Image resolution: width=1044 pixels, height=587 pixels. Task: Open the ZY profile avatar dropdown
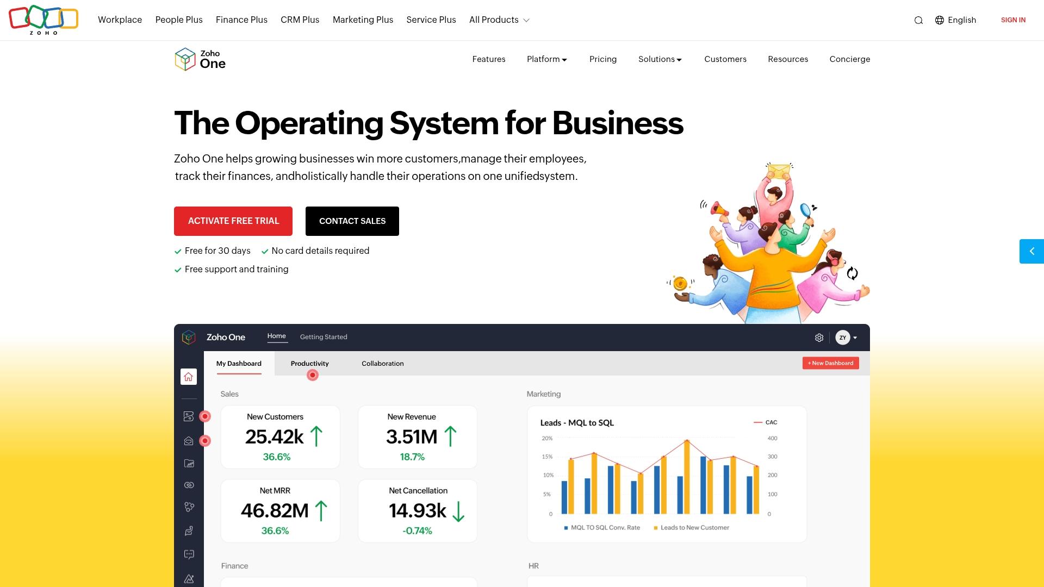point(846,338)
